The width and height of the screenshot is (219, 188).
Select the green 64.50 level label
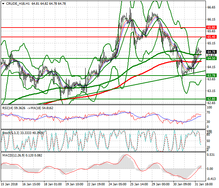coord(211,58)
